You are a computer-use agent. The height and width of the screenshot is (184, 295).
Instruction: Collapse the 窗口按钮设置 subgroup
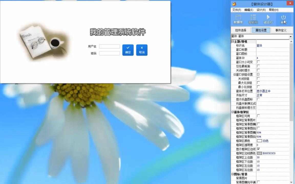click(235, 75)
